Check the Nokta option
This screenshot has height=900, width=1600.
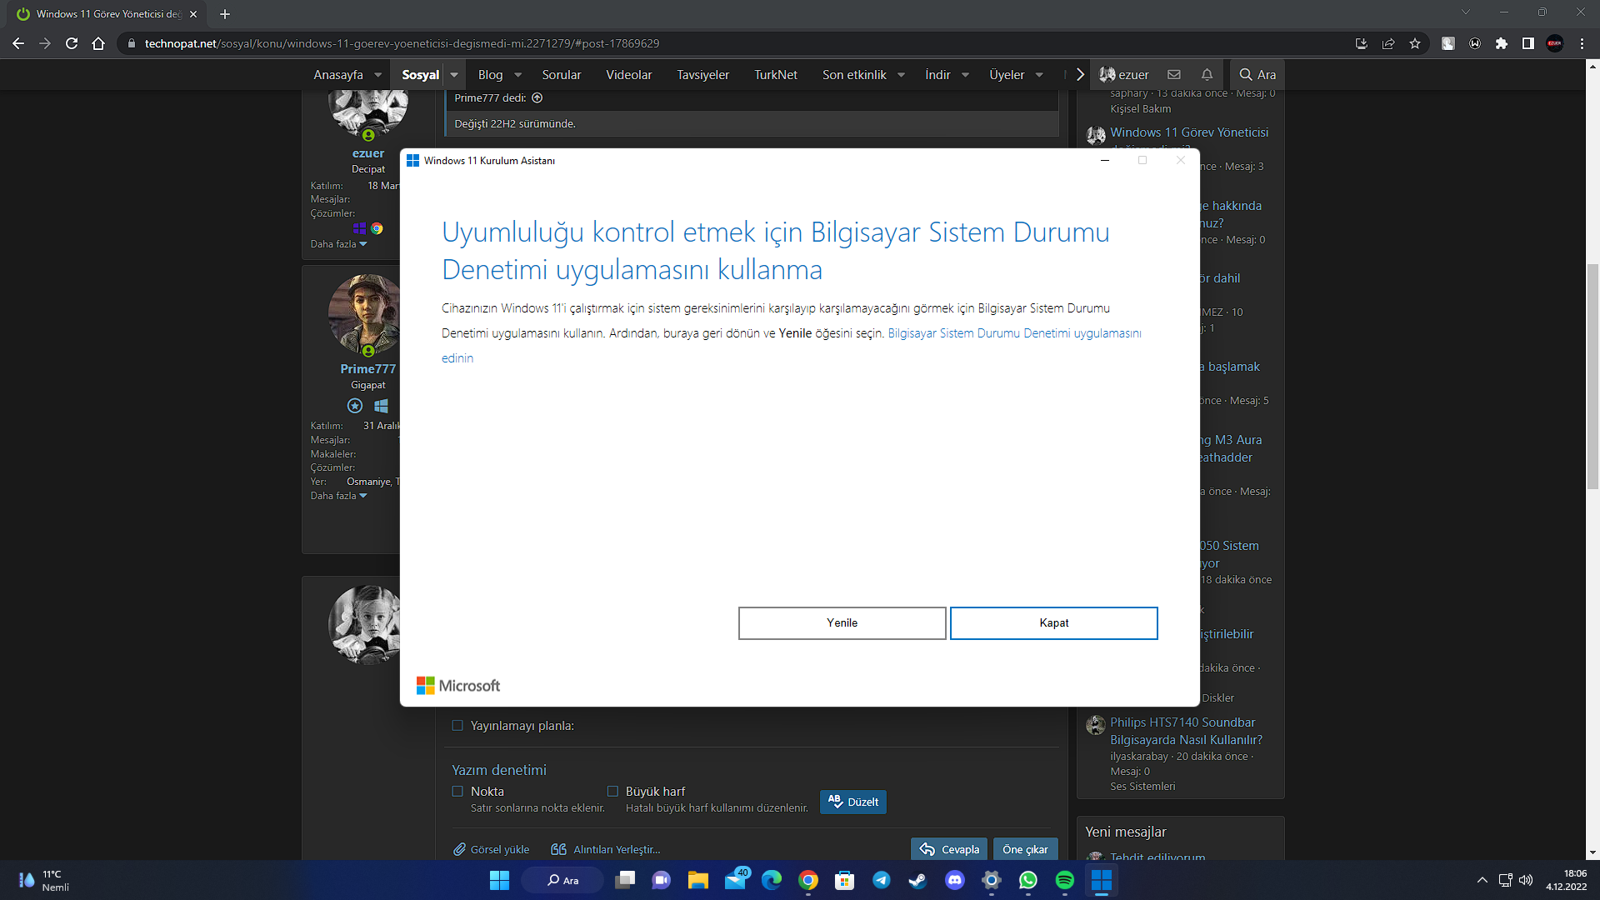[x=457, y=791]
